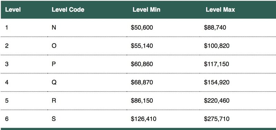Click the Level Max column header
This screenshot has height=130, width=276.
[x=220, y=10]
